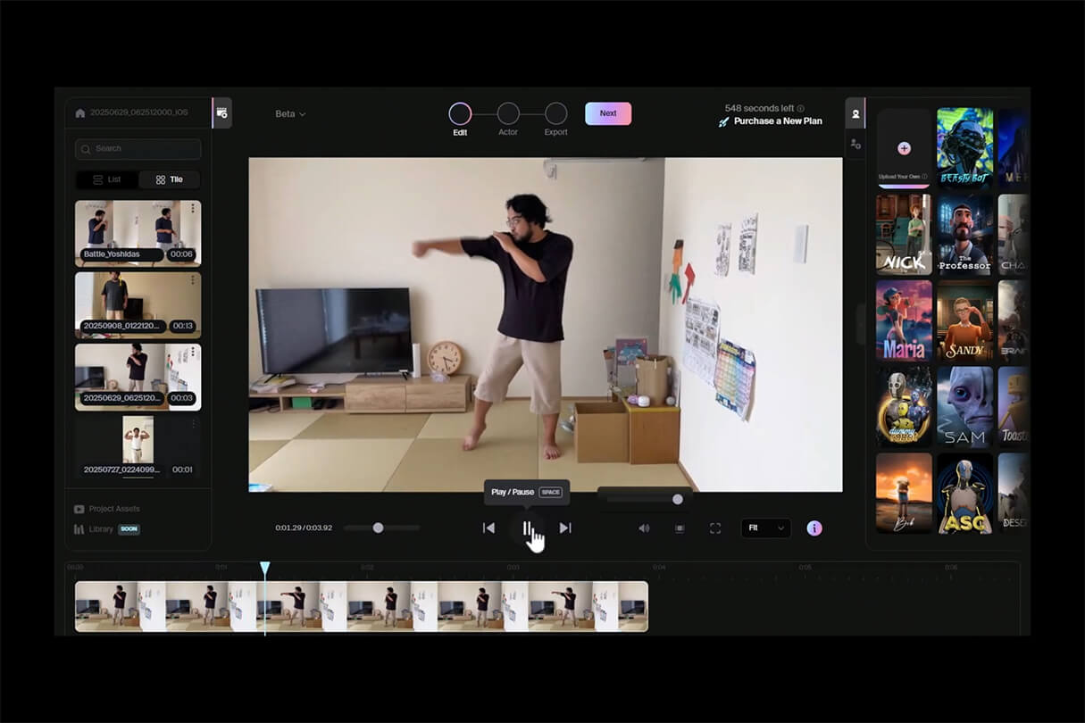Image resolution: width=1085 pixels, height=723 pixels.
Task: Click the Actor panel icon on right edge
Action: (855, 113)
